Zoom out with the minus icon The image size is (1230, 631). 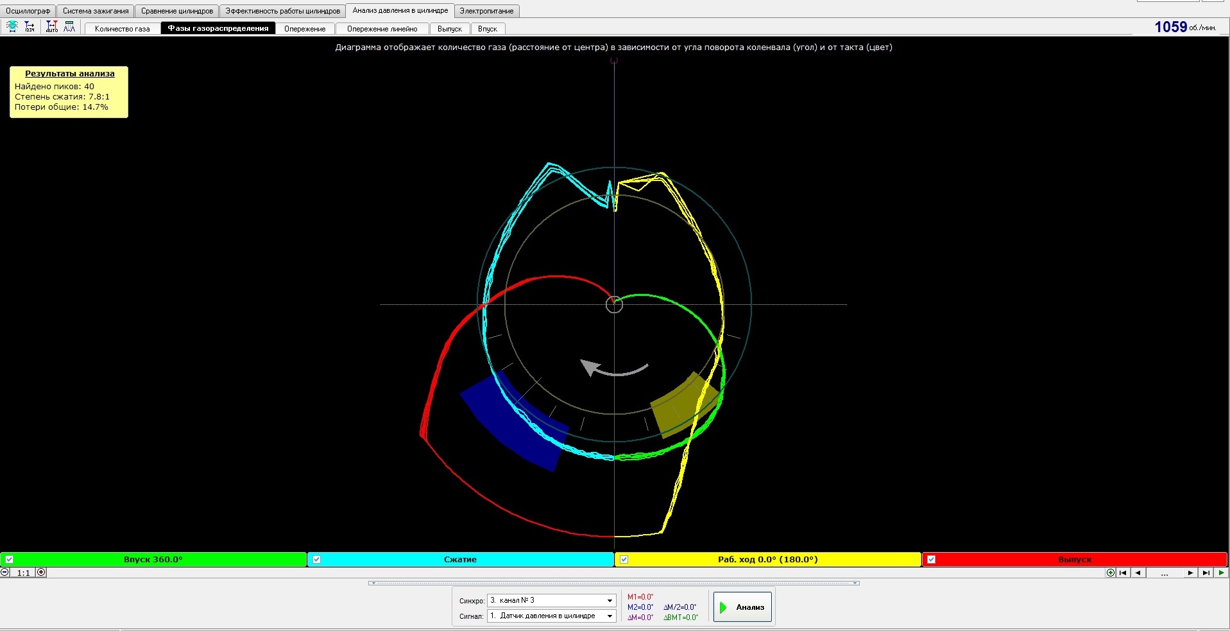tap(5, 572)
